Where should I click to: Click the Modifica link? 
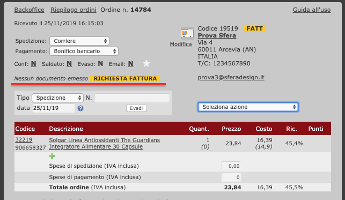click(181, 44)
